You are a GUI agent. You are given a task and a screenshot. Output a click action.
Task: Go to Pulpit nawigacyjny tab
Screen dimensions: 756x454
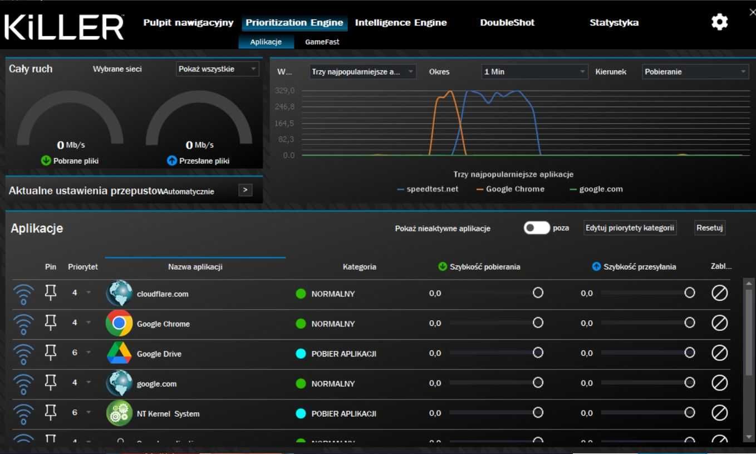[x=188, y=23]
